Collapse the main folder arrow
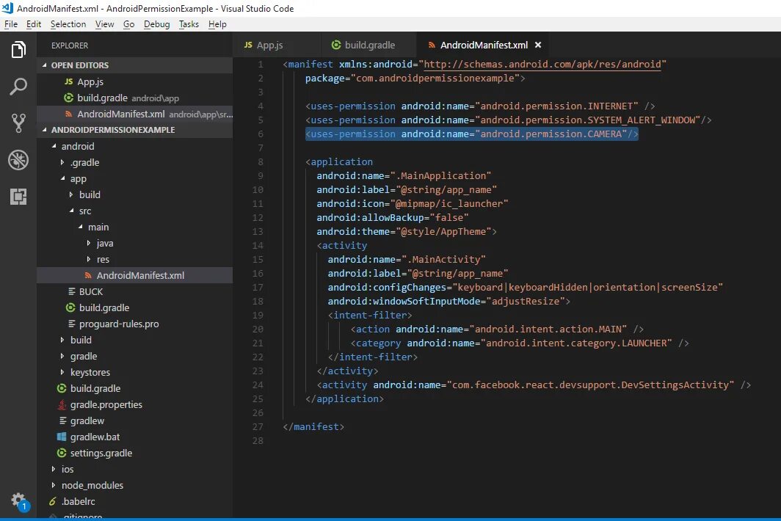The height and width of the screenshot is (521, 781). point(81,227)
